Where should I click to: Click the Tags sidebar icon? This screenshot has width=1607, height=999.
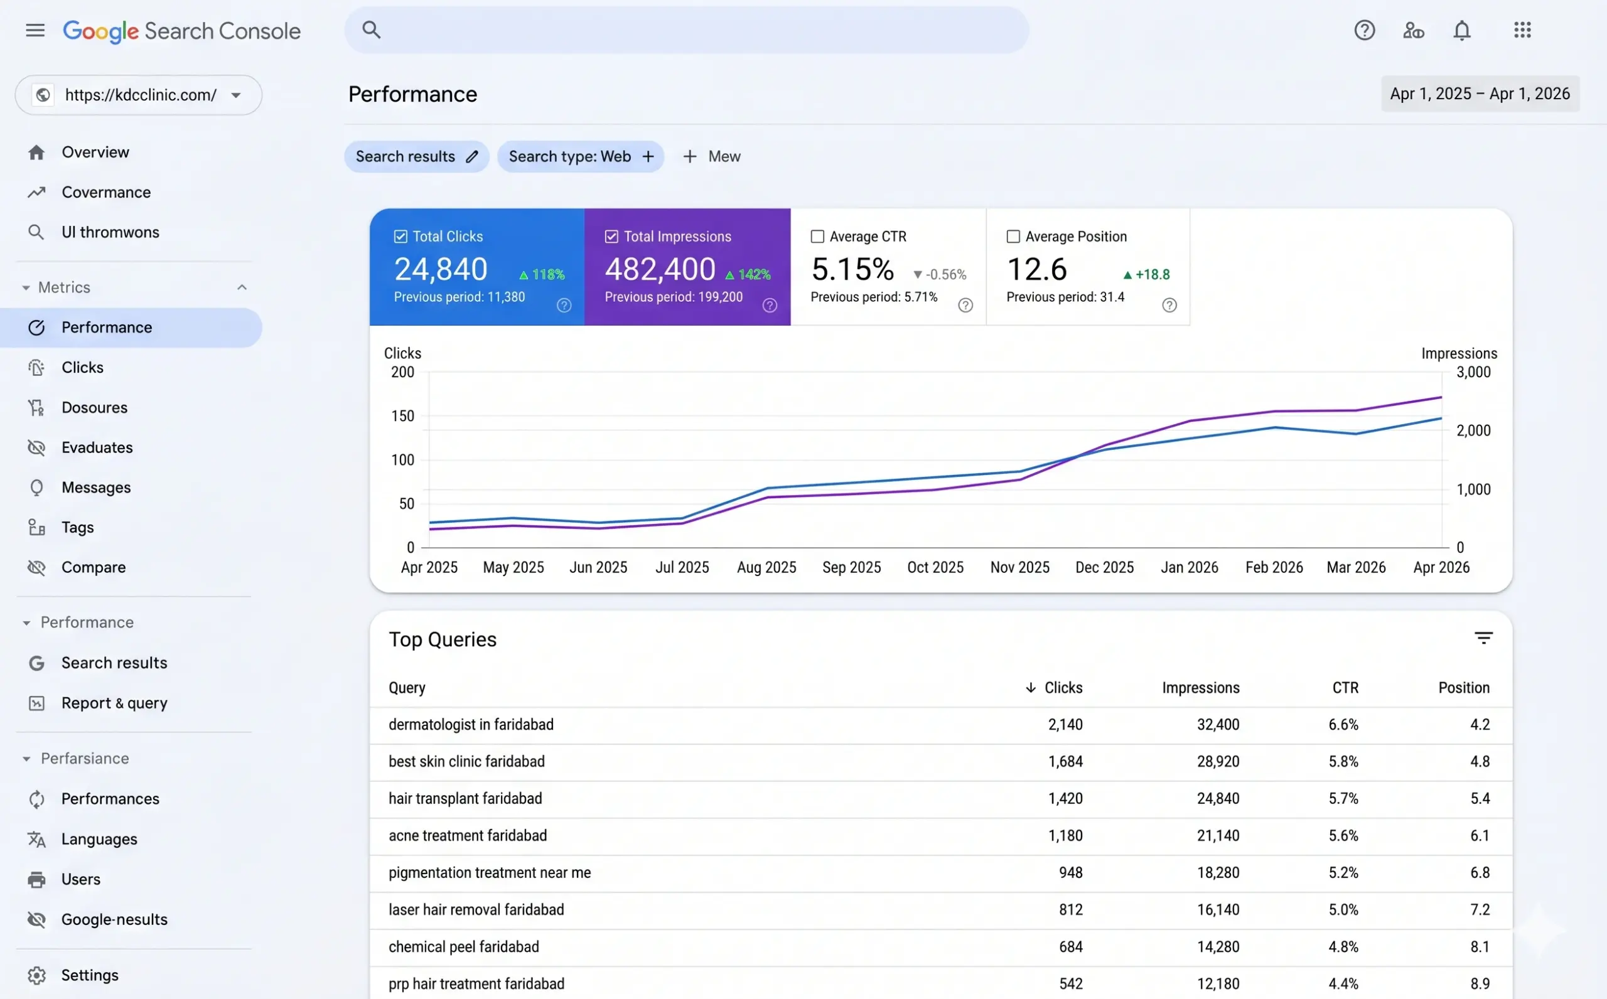[x=36, y=527]
